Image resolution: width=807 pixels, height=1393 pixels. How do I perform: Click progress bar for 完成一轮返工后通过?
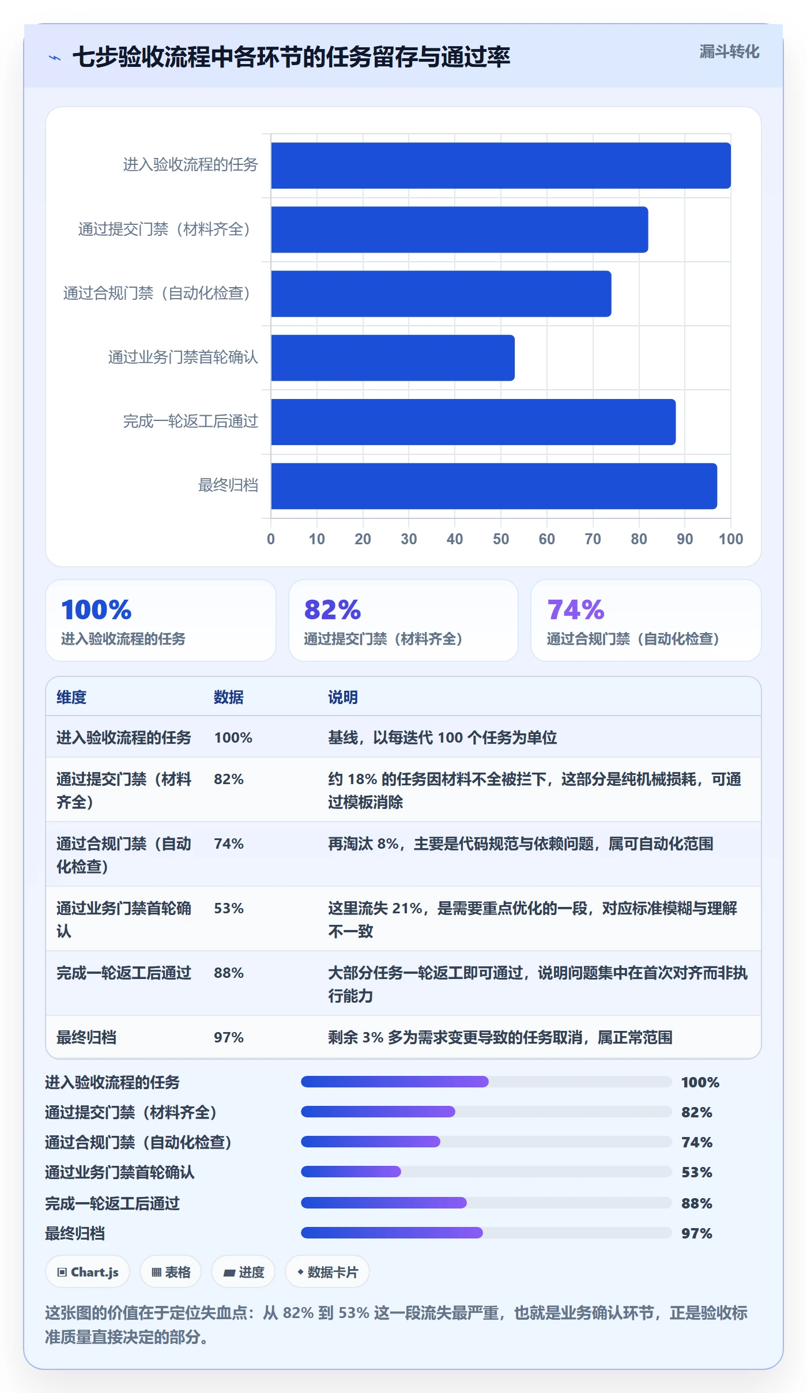487,1203
